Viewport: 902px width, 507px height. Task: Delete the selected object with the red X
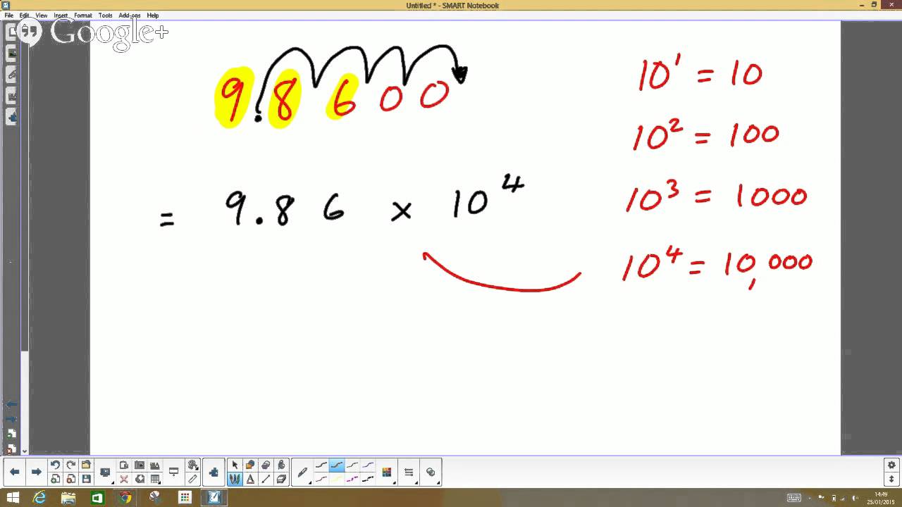[x=124, y=479]
